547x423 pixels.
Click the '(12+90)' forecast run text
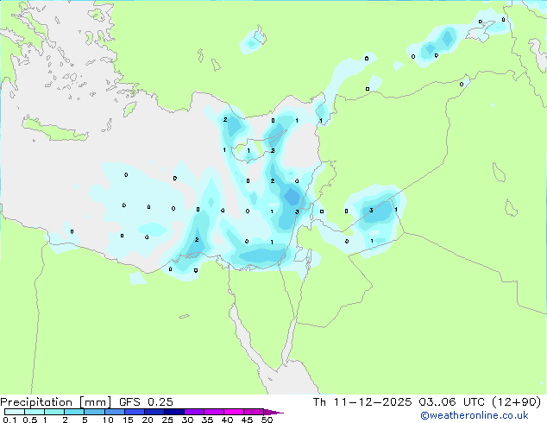pos(517,402)
